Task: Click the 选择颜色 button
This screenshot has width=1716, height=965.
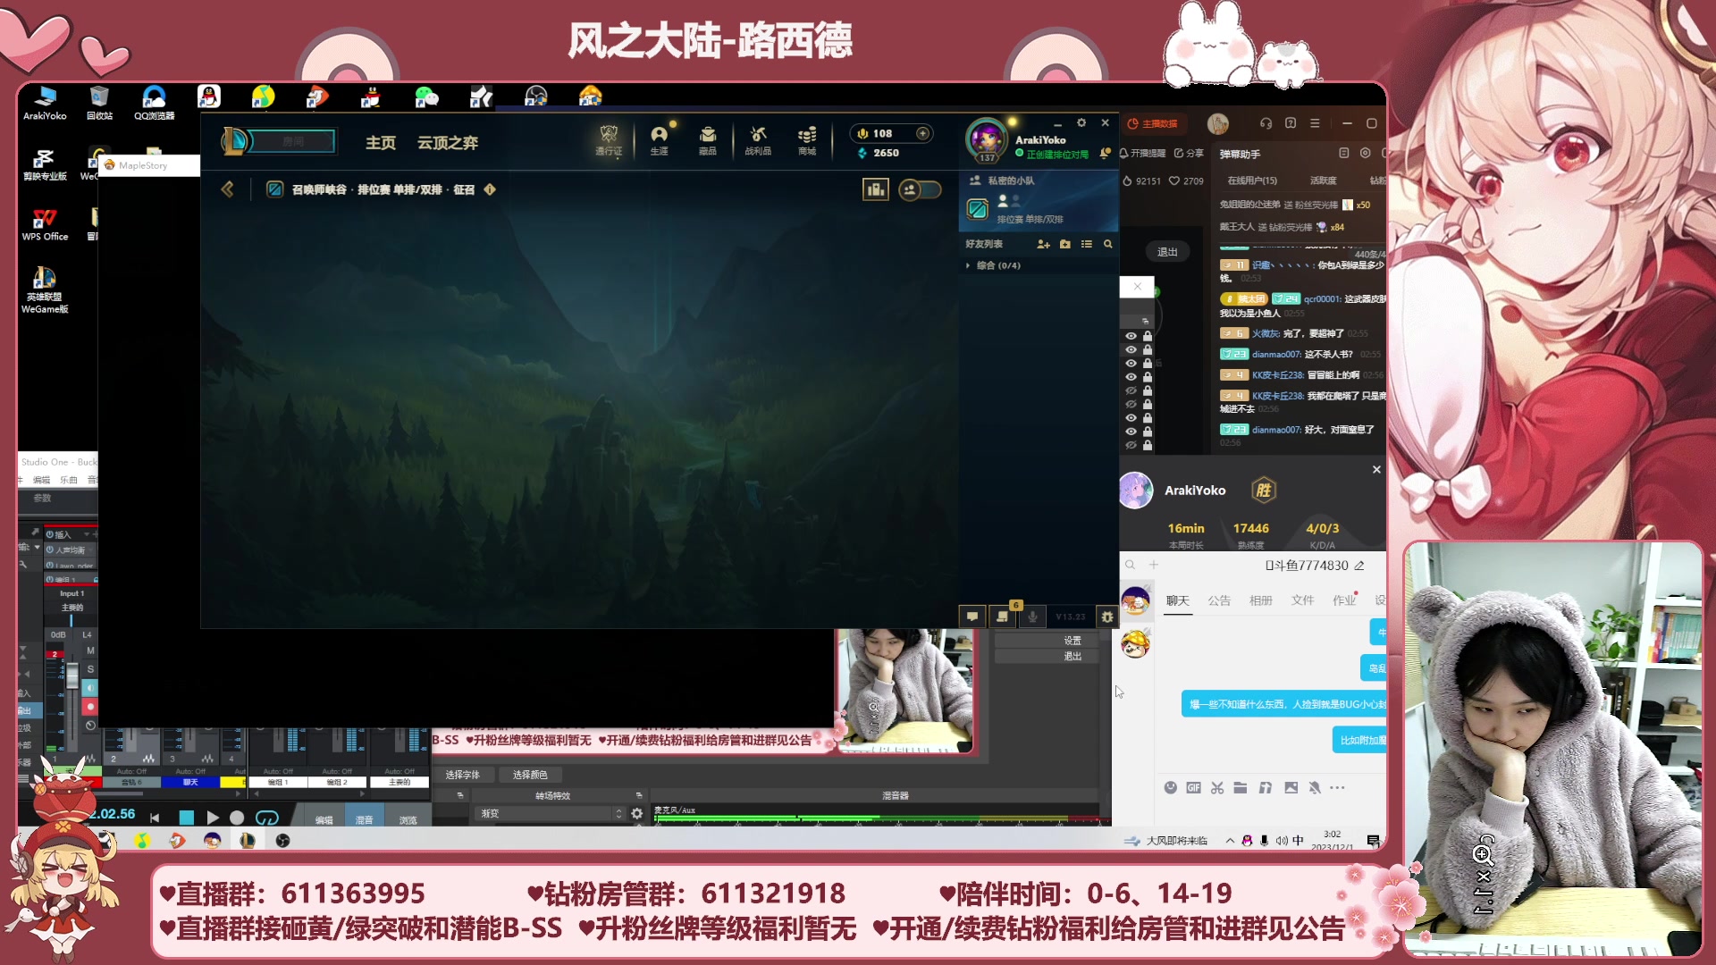Action: tap(530, 775)
